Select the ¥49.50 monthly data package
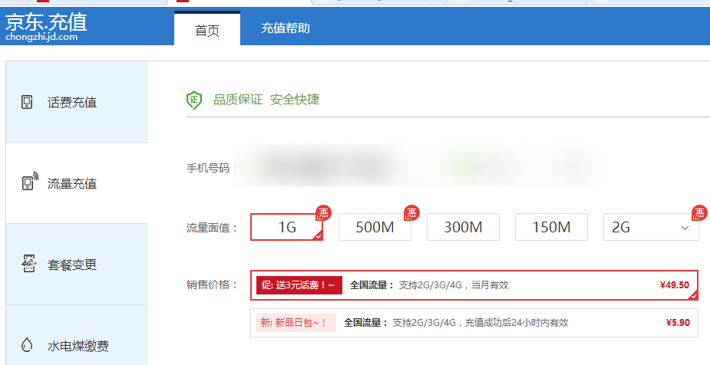 point(474,285)
